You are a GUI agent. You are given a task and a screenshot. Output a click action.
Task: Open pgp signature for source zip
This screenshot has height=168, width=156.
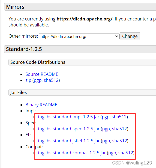(x=38, y=80)
